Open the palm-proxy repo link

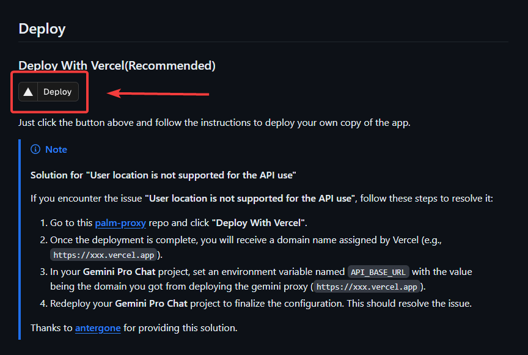pyautogui.click(x=120, y=223)
